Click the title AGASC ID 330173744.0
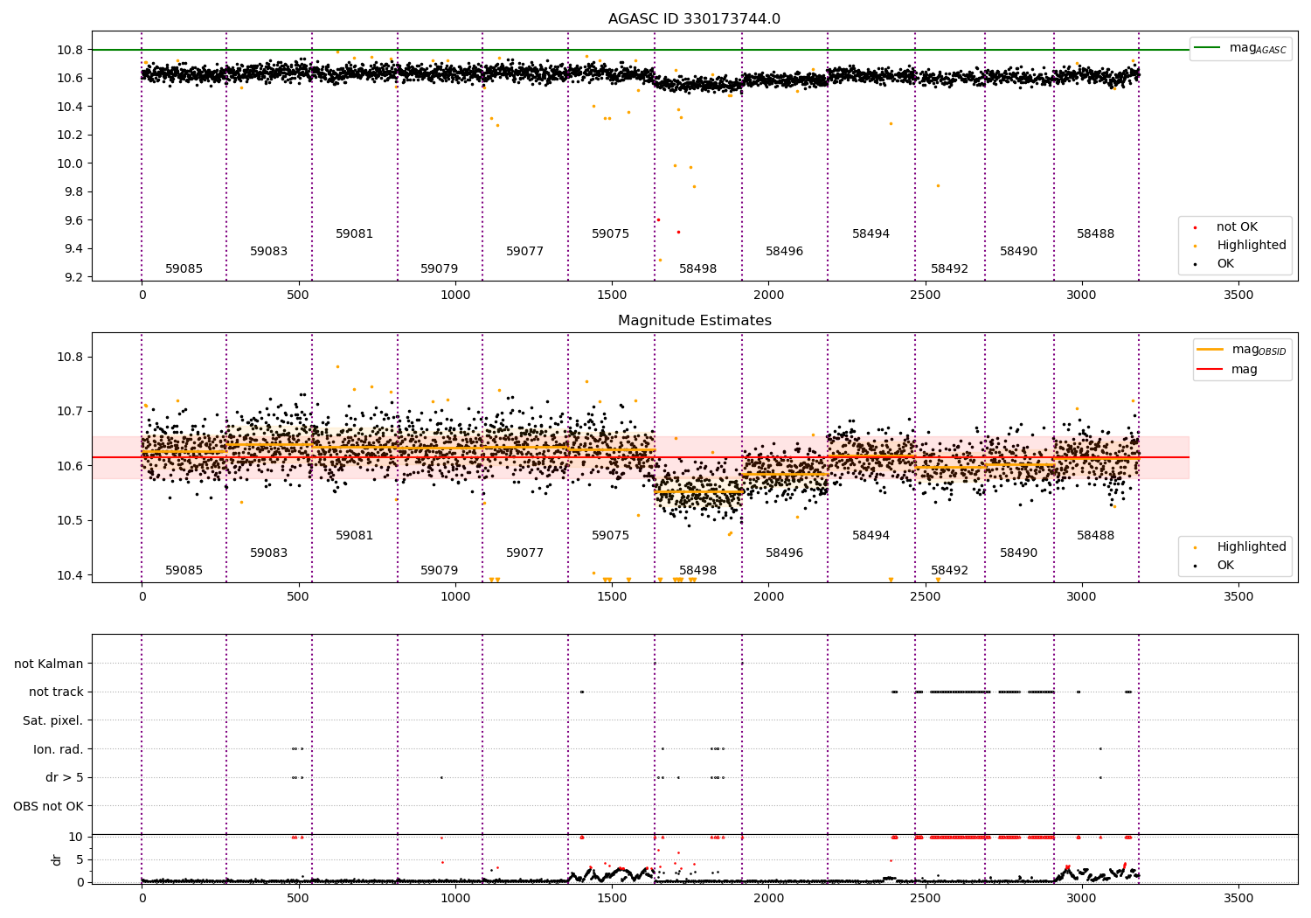 tap(694, 19)
